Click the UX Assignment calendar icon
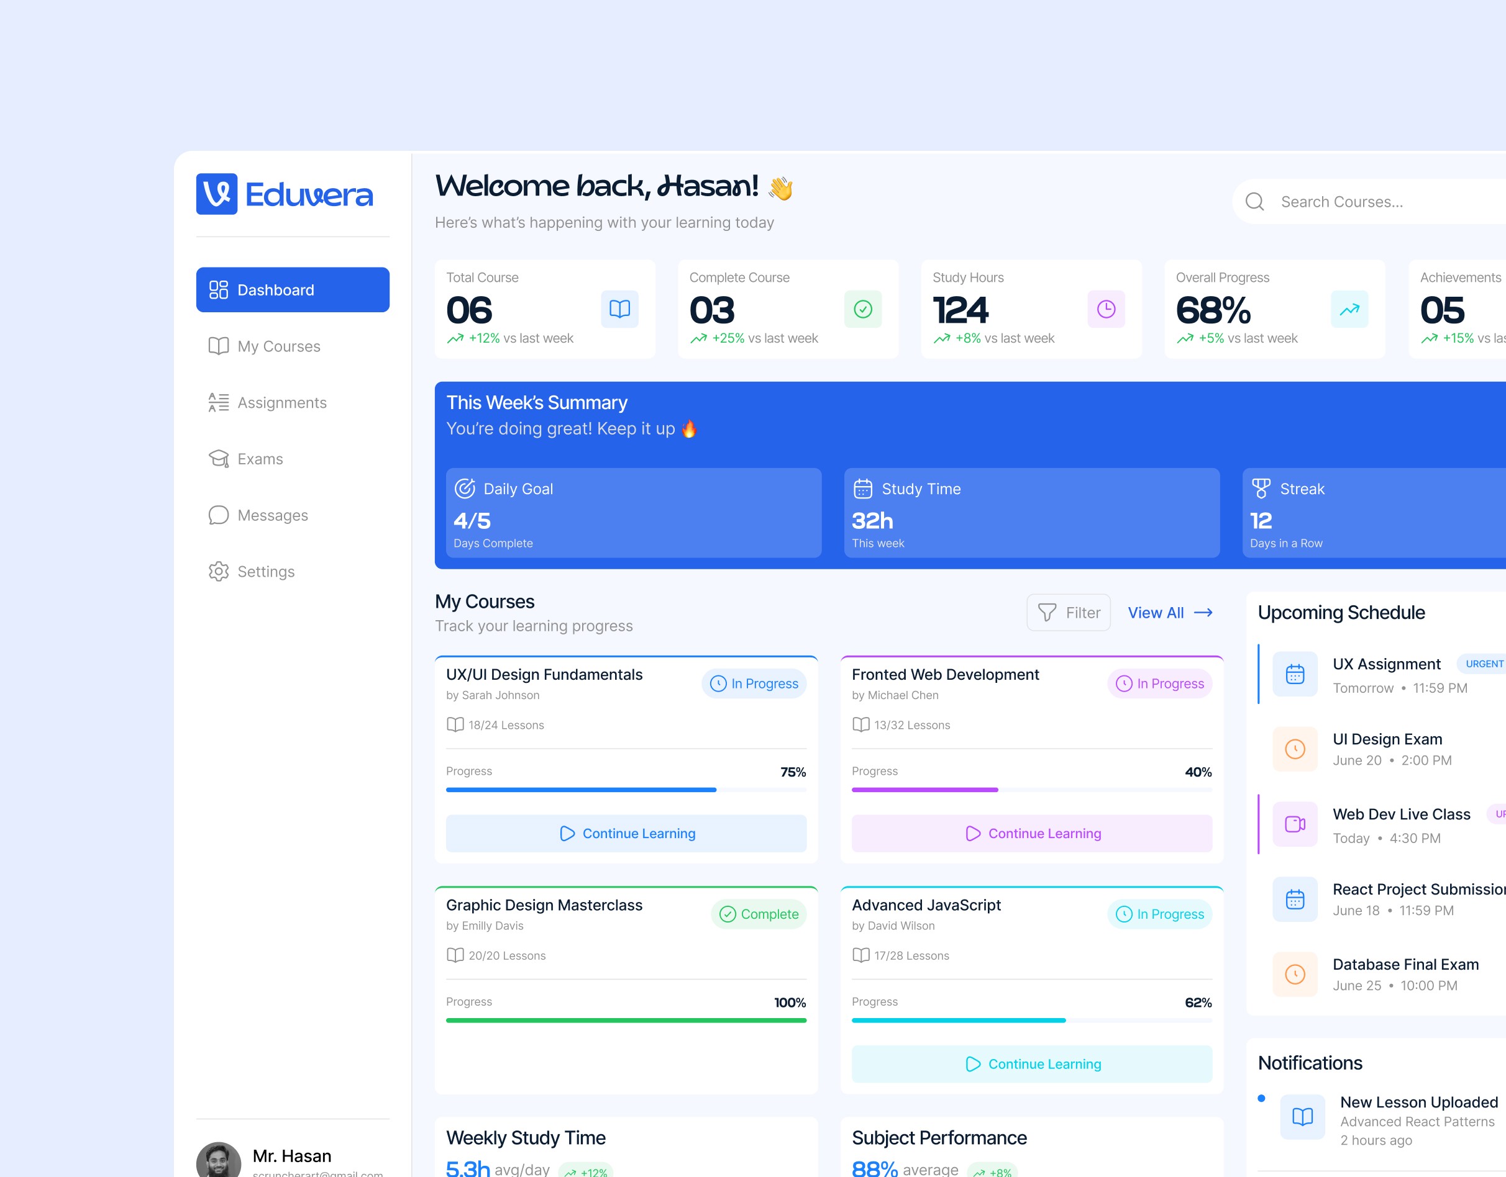 (x=1294, y=674)
